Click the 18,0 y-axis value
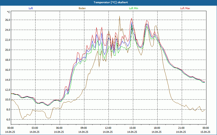This screenshot has height=135, width=217. pos(8,60)
